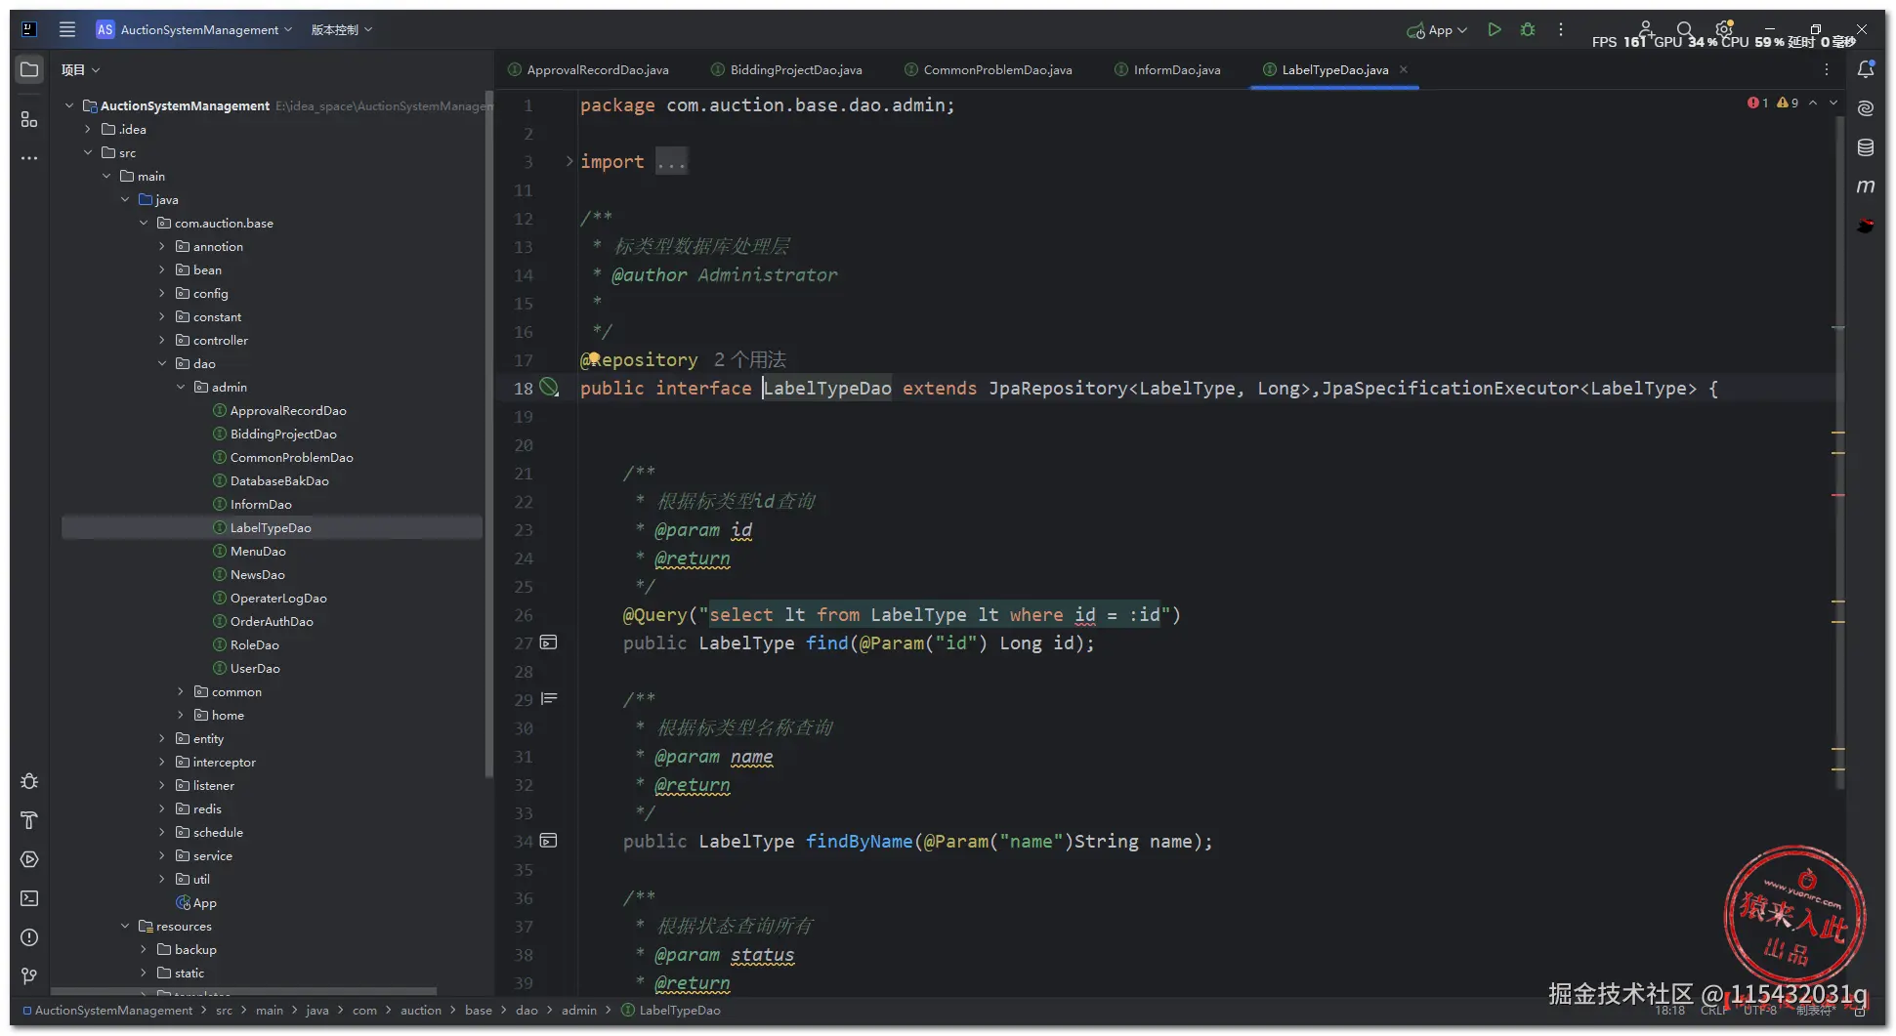Image resolution: width=1896 pixels, height=1036 pixels.
Task: Click 'admin' in the breadcrumb bar
Action: 579,1011
